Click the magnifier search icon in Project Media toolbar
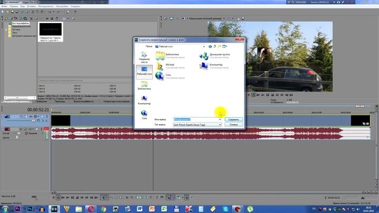Image resolution: width=379 pixels, height=213 pixels. [x=73, y=18]
